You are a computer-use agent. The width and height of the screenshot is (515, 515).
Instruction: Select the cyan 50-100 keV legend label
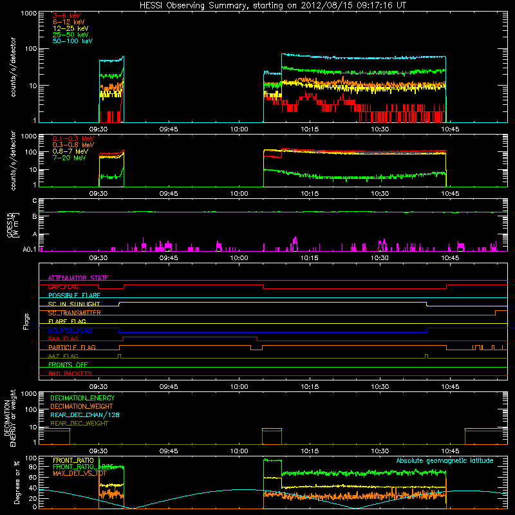coord(73,41)
